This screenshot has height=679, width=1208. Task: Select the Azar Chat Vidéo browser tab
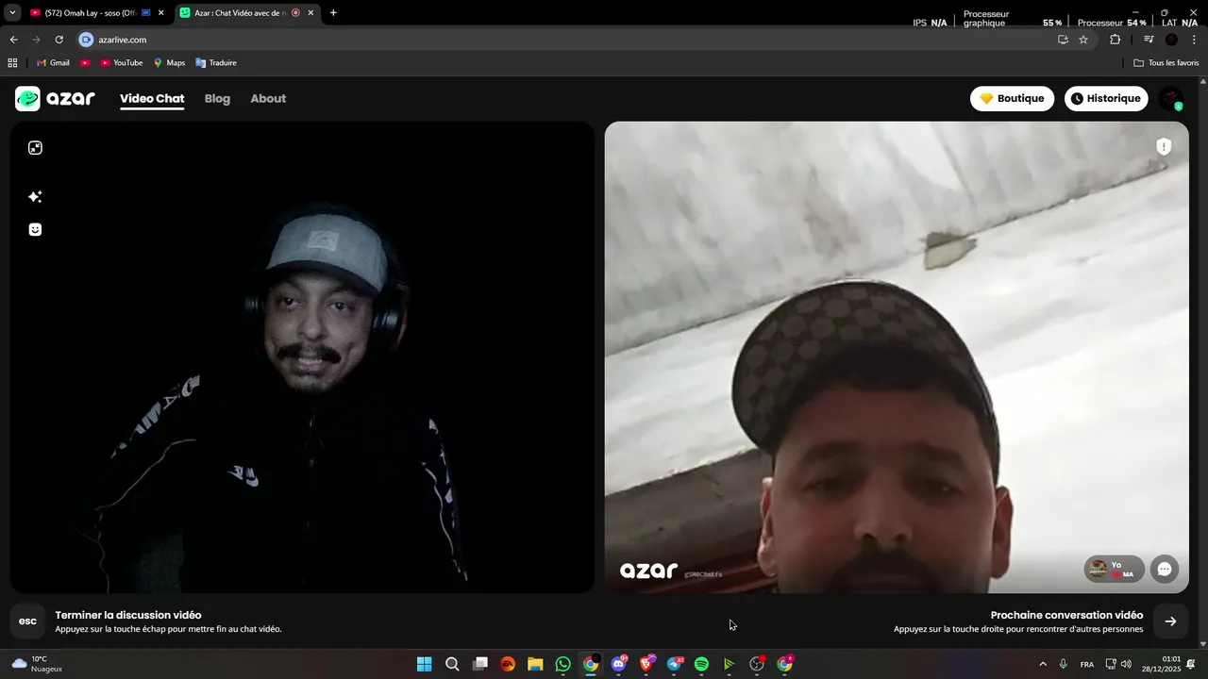[x=241, y=13]
